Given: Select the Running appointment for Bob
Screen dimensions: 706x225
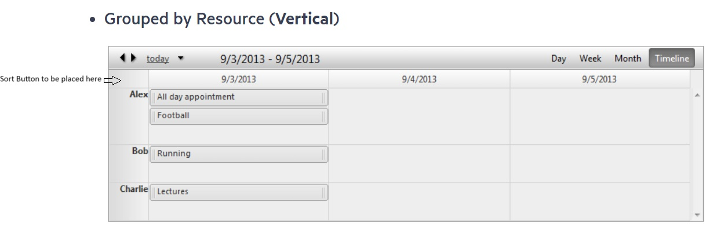Looking at the screenshot, I should pyautogui.click(x=239, y=154).
